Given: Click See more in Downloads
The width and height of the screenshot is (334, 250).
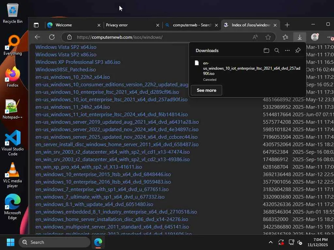Looking at the screenshot, I should [206, 90].
